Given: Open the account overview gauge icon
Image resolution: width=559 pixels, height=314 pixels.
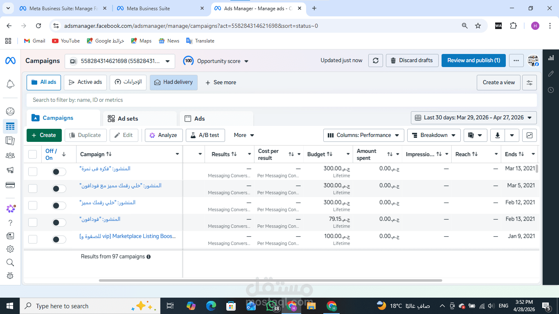Looking at the screenshot, I should 10,111.
